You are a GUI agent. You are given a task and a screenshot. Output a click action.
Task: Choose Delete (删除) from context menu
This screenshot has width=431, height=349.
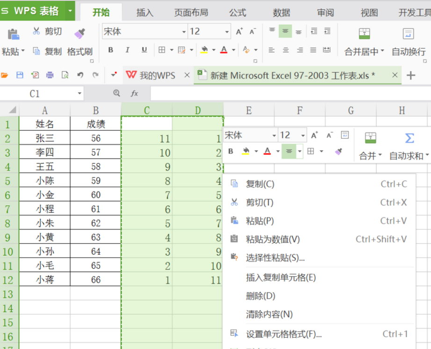pos(319,296)
